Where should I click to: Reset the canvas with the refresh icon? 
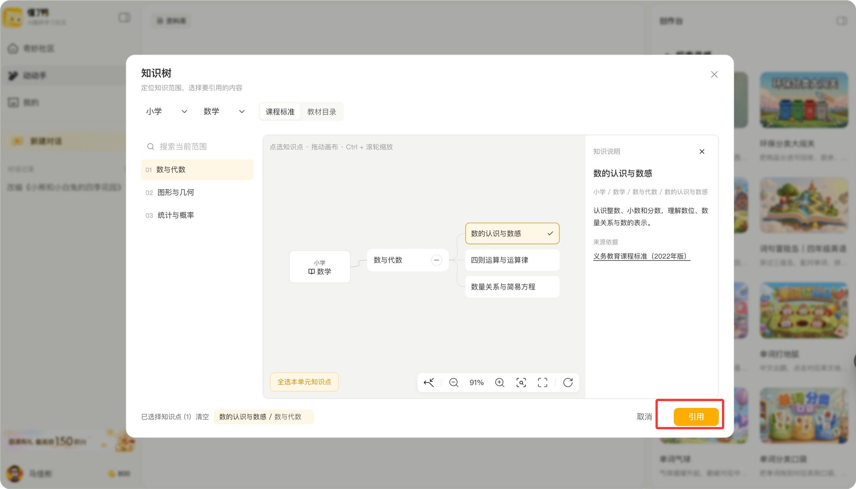pyautogui.click(x=568, y=382)
